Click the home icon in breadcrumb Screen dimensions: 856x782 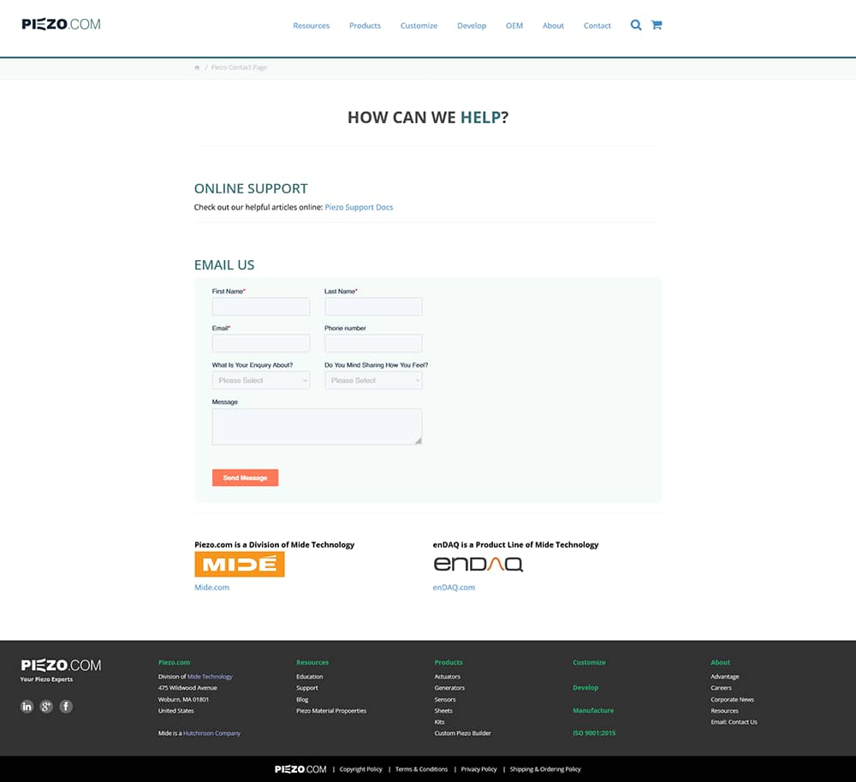pos(197,68)
